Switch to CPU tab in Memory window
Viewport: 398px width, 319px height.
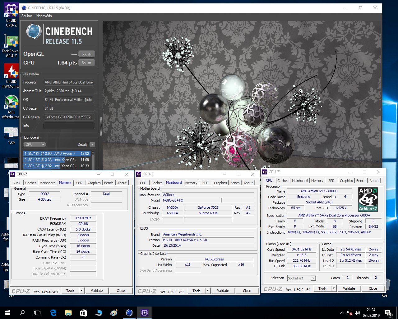tap(17, 183)
